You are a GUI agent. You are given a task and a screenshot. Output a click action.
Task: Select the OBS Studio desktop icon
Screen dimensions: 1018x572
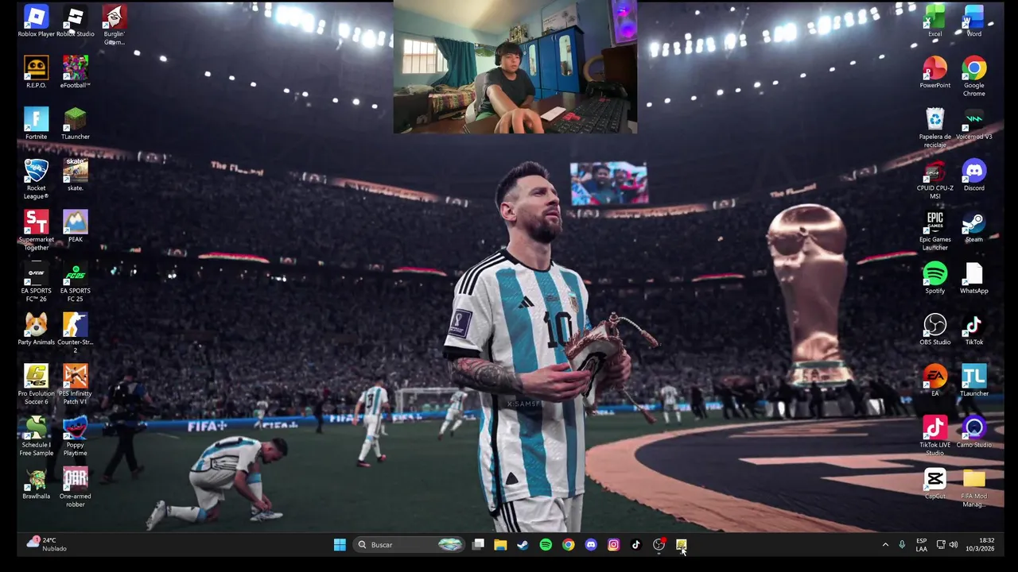[934, 329]
